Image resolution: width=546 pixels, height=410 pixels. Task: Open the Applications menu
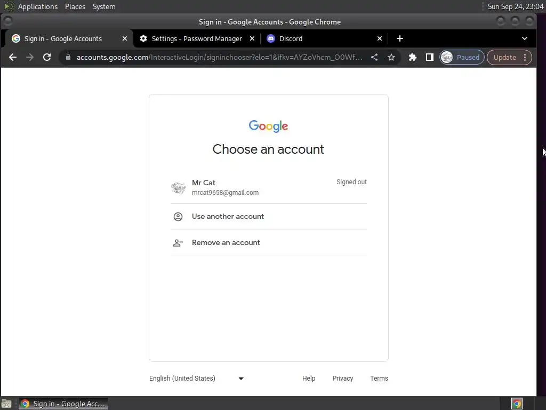coord(38,6)
